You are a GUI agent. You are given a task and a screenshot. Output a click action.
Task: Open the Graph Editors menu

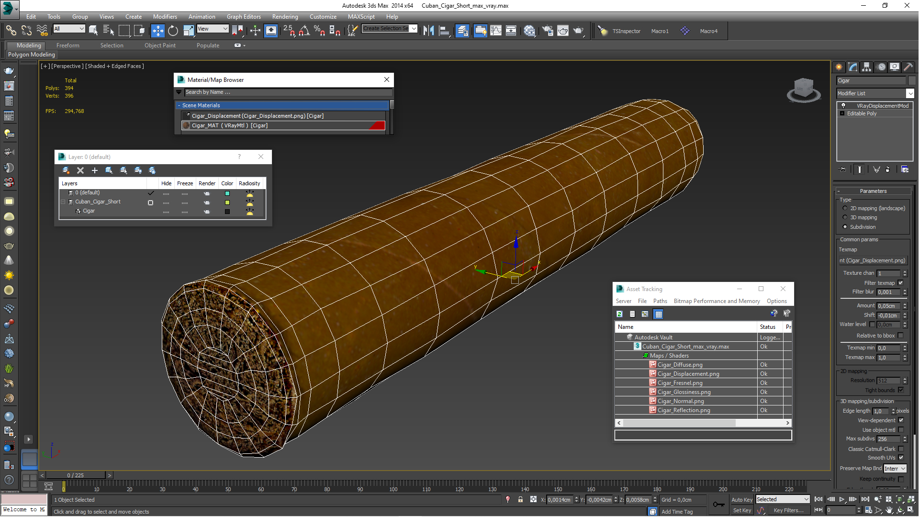(x=244, y=16)
